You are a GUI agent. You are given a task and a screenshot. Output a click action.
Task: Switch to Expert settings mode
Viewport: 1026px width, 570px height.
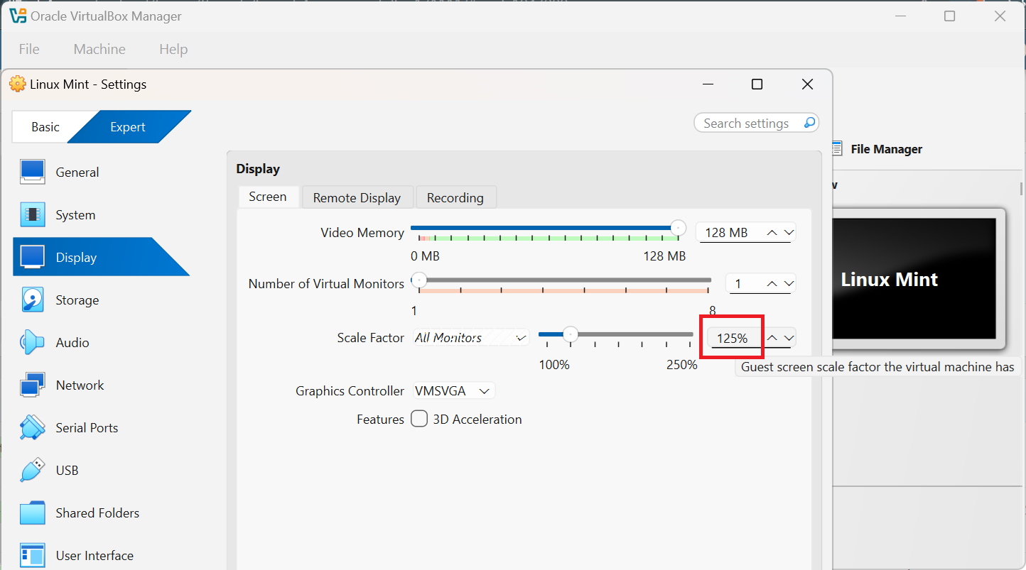tap(128, 127)
